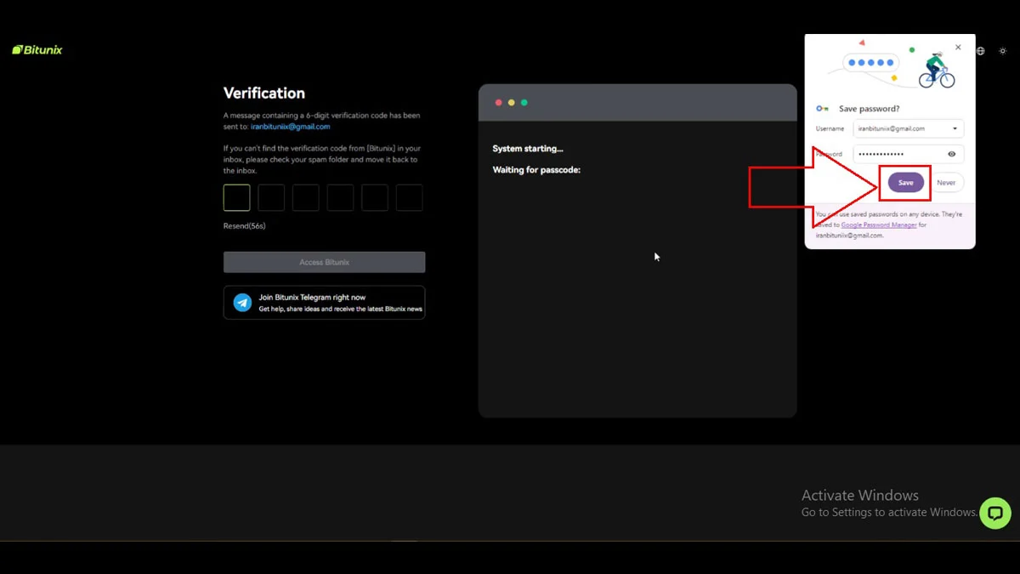Click the Never button

(x=946, y=183)
